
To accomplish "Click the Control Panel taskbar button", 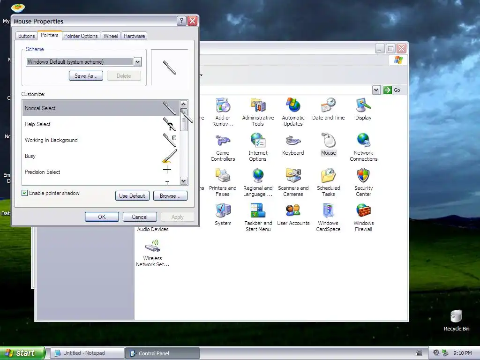I will click(163, 353).
